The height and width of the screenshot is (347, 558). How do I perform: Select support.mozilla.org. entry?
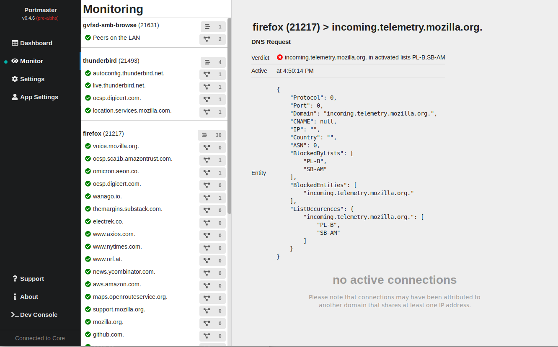[x=119, y=309]
